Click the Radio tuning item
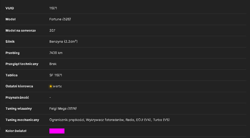Viewport: 250px width, 138px height. click(130, 120)
